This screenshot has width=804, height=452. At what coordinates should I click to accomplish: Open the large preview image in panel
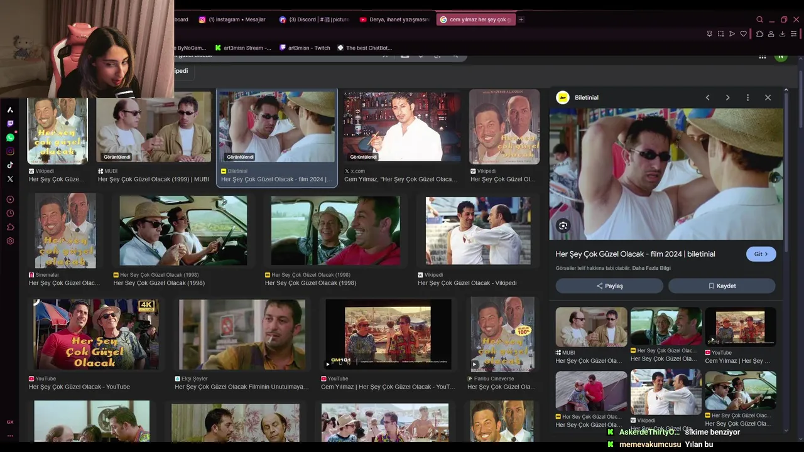click(666, 174)
